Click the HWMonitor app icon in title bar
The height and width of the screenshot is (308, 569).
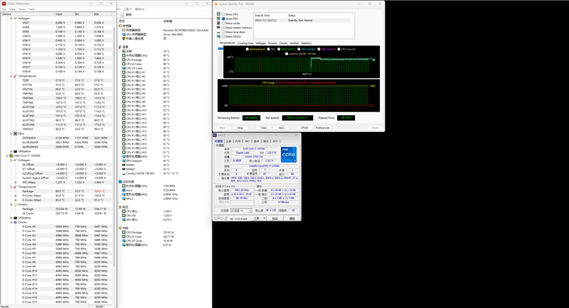tap(4, 4)
